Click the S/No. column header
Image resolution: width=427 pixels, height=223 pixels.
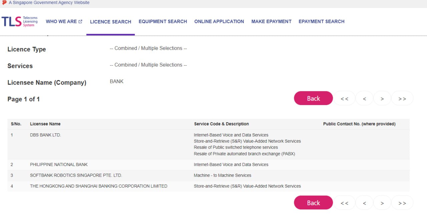(x=16, y=124)
